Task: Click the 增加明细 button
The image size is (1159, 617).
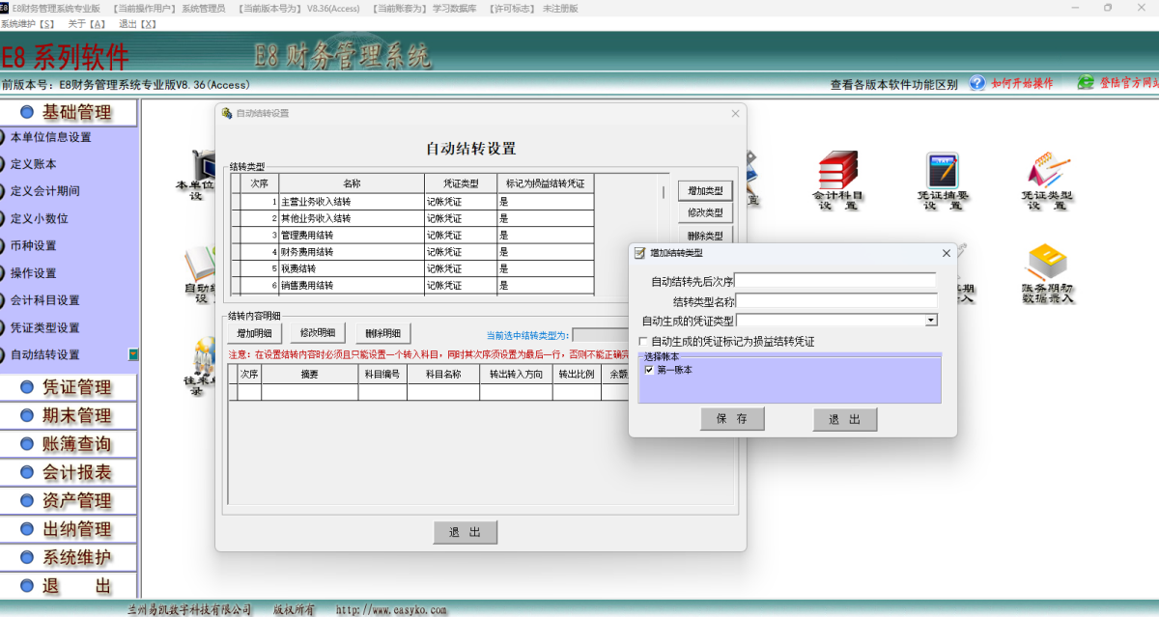Action: click(x=254, y=333)
